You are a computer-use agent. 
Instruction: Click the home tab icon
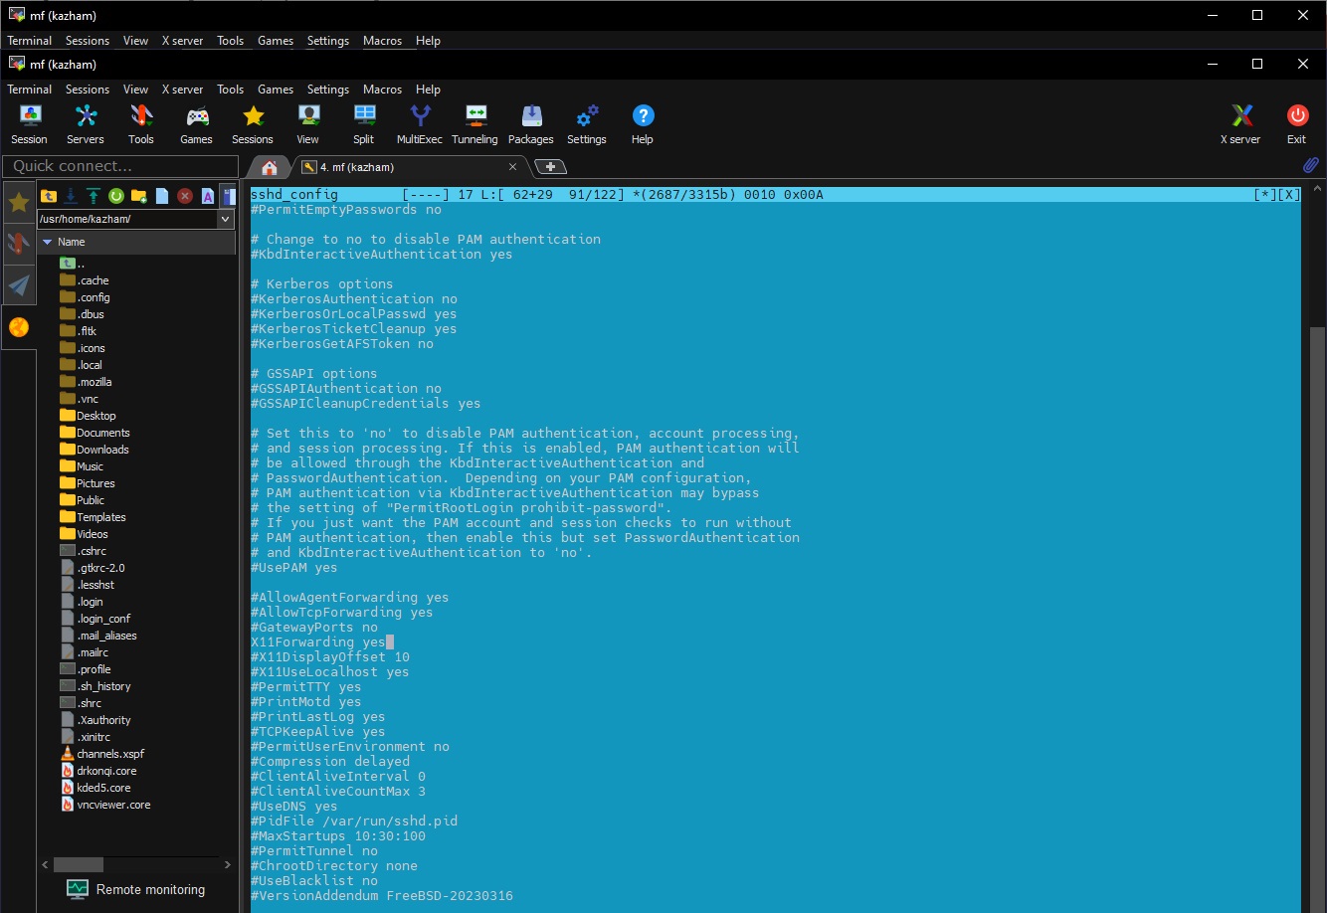pos(269,167)
